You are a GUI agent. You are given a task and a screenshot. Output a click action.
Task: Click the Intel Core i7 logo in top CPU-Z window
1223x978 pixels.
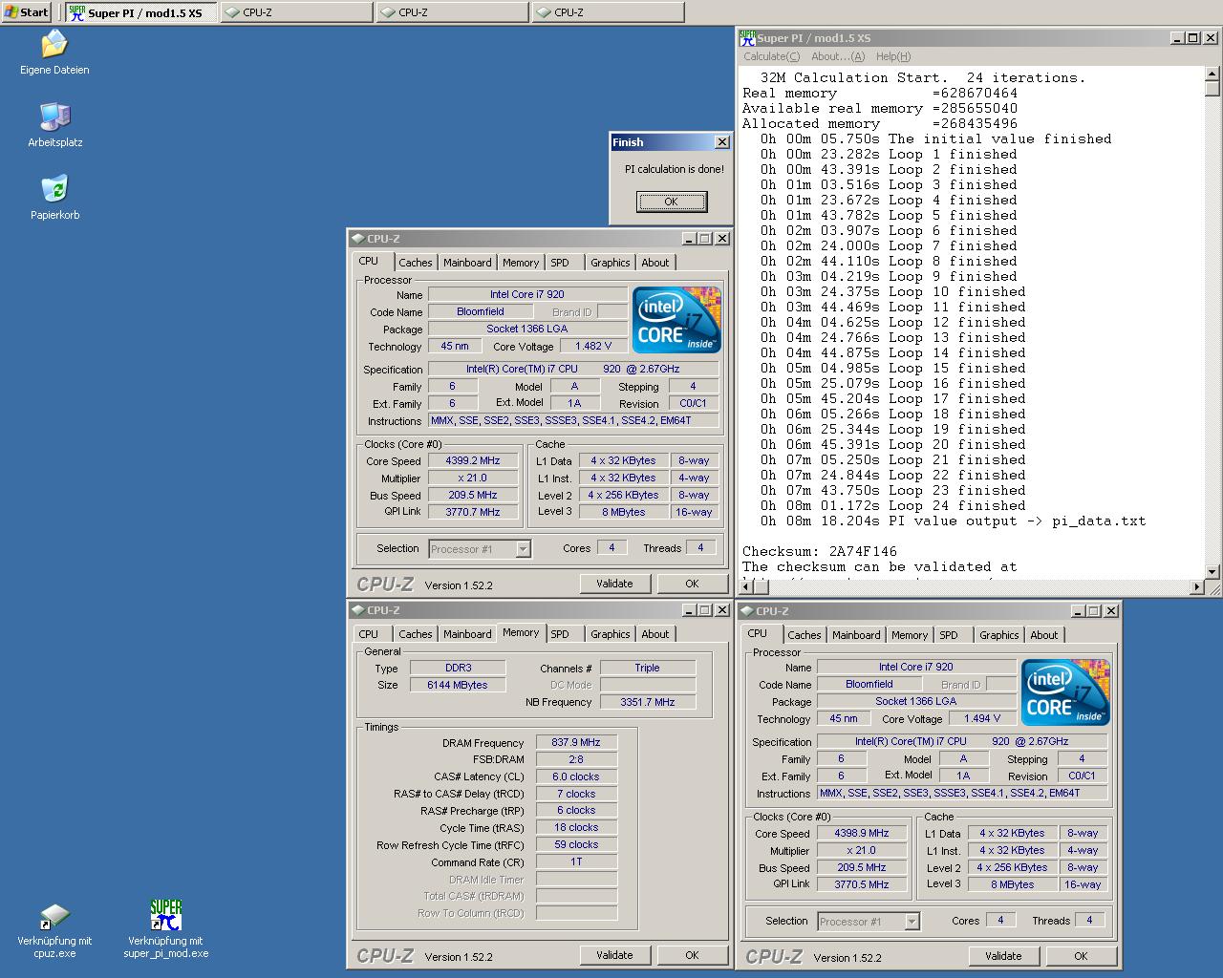click(676, 320)
